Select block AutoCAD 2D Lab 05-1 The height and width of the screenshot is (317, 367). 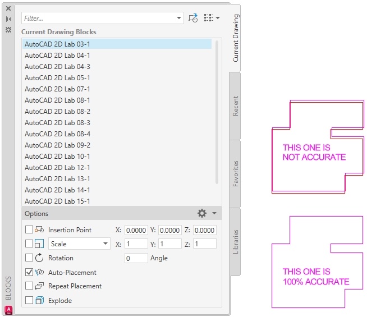[117, 78]
